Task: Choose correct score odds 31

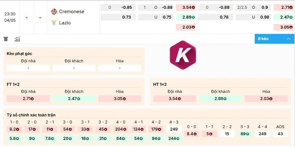Action: (x=103, y=139)
